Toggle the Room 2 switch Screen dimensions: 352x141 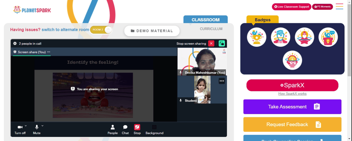(101, 30)
